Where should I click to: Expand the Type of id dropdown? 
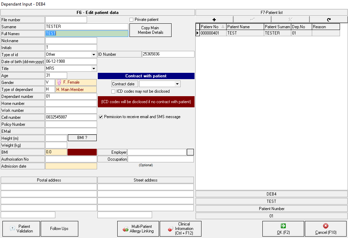[94, 55]
